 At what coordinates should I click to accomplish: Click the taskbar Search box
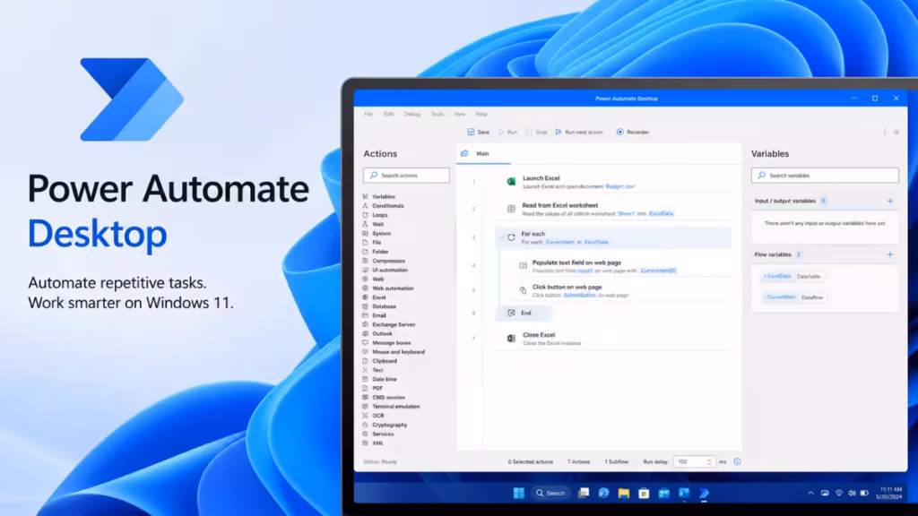tap(551, 494)
